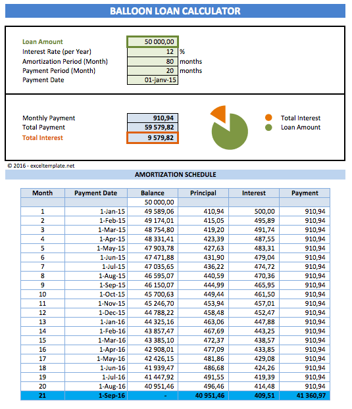Click the Total Interest label in orange
This screenshot has height=409, width=352.
point(43,137)
